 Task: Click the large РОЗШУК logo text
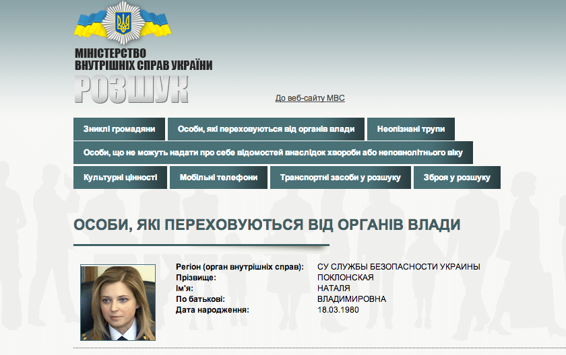tap(131, 89)
